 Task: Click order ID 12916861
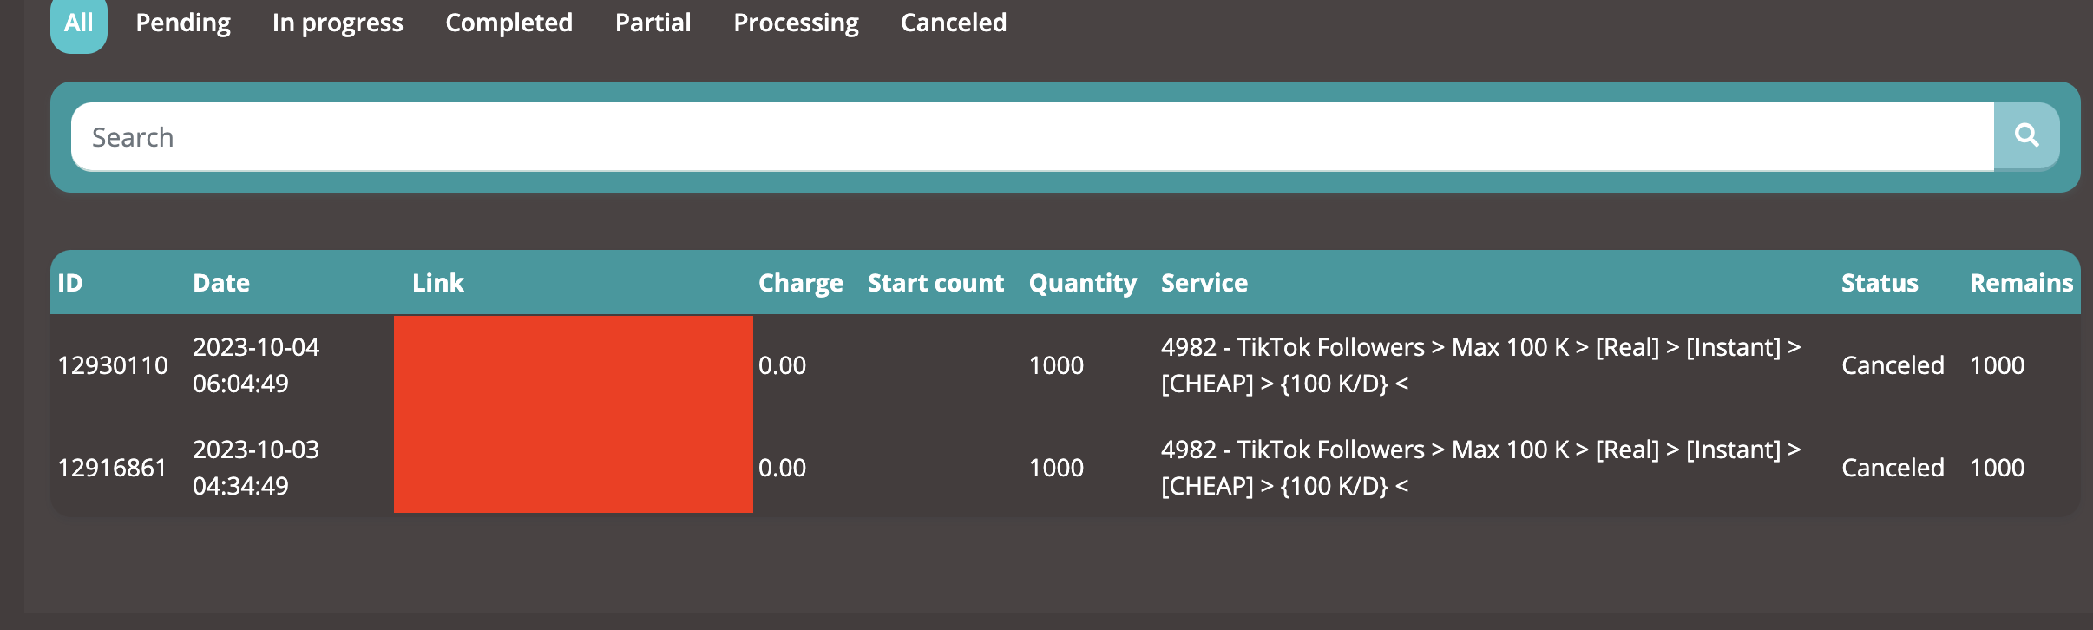click(112, 468)
